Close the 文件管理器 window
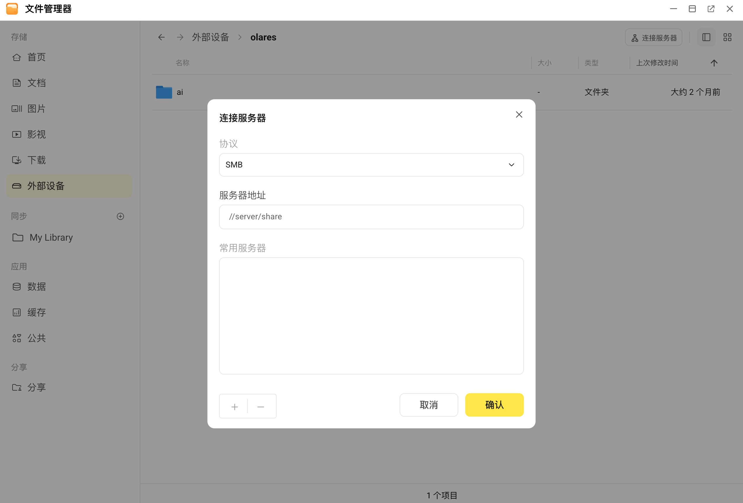This screenshot has width=743, height=503. [730, 8]
